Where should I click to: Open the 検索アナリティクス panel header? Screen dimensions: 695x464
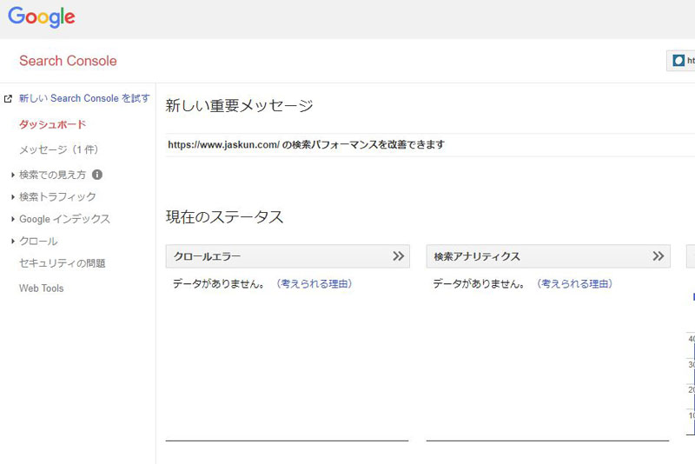click(x=548, y=256)
